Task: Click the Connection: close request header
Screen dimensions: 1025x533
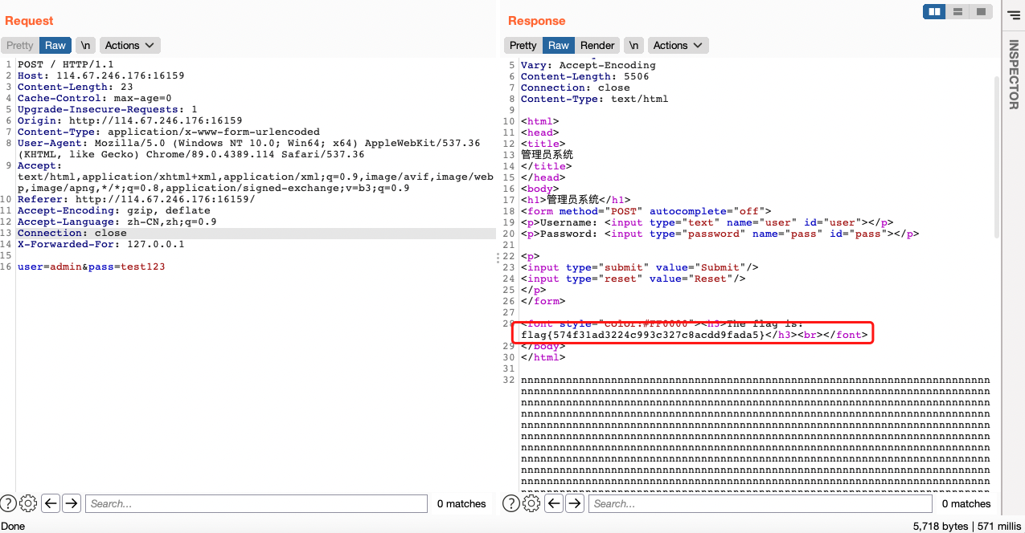Action: point(72,233)
